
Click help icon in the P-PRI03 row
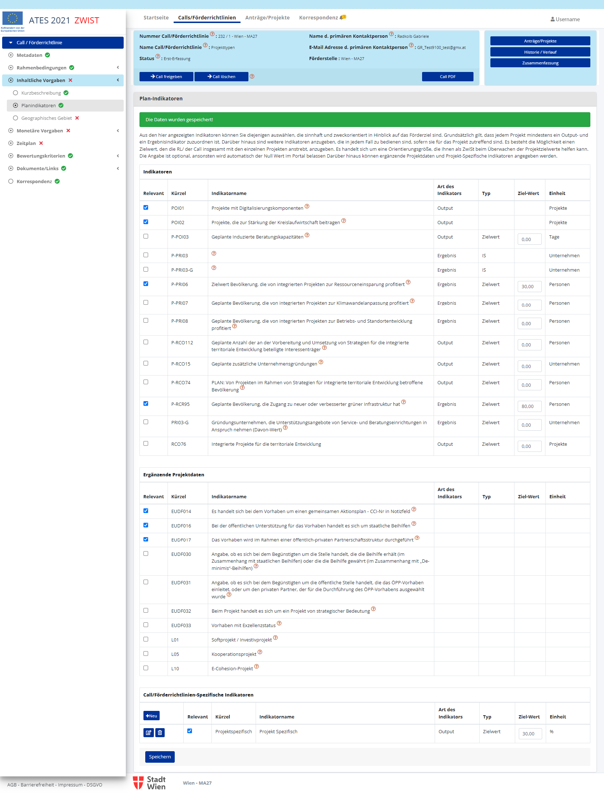214,254
